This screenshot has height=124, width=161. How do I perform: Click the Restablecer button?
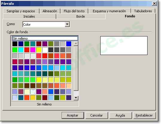coord(144,115)
